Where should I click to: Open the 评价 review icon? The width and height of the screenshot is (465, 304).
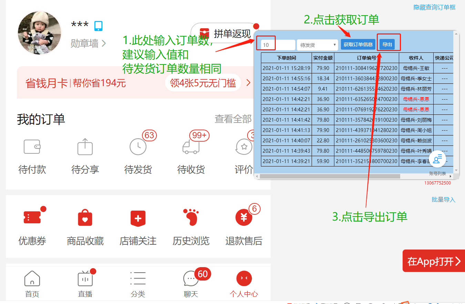[x=244, y=147]
